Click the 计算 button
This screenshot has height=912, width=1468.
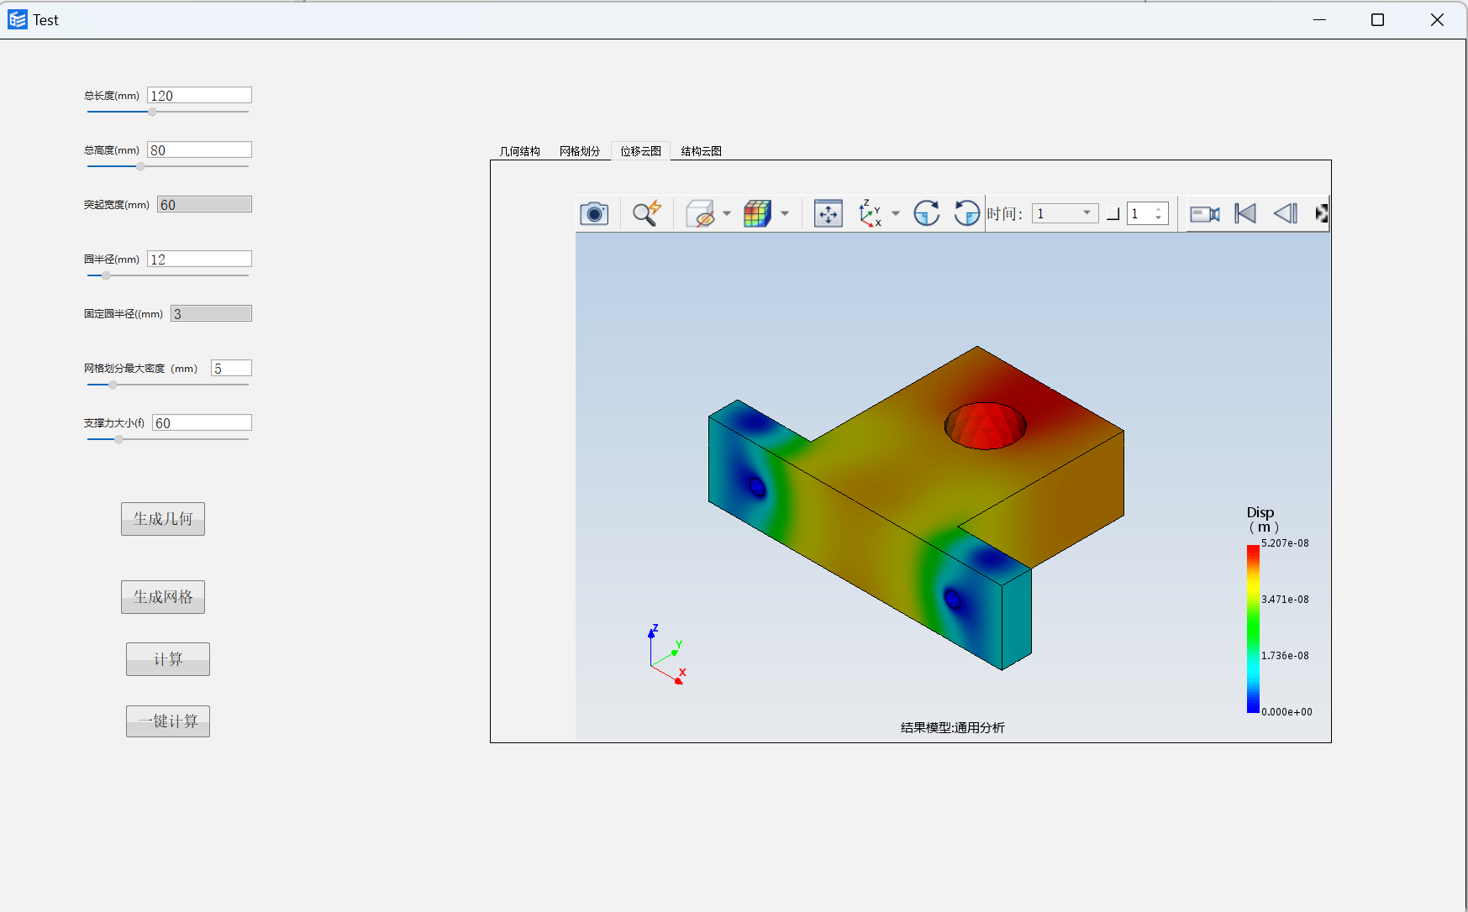[x=168, y=659]
